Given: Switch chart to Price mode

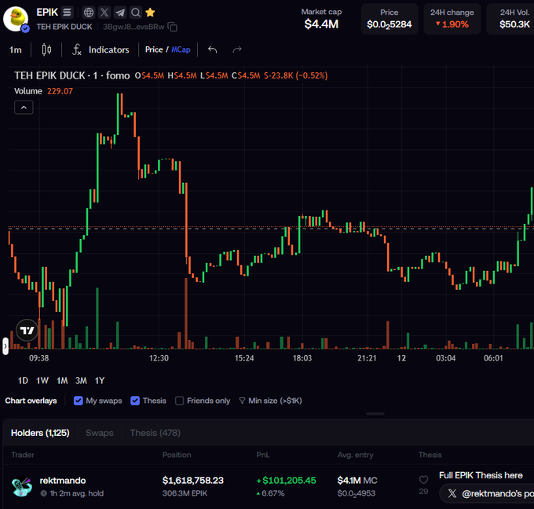Looking at the screenshot, I should [x=154, y=49].
